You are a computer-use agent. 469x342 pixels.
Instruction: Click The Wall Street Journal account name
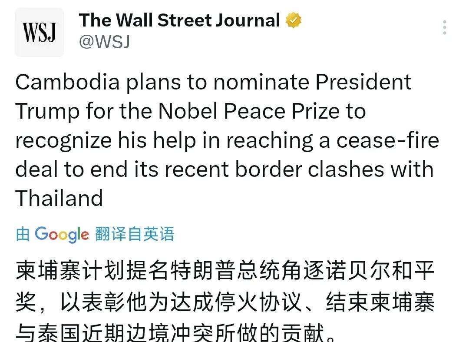179,20
